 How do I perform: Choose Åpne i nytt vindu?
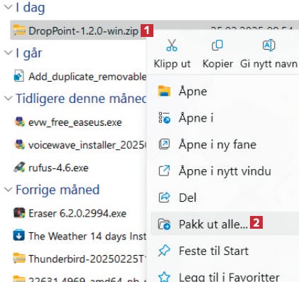[x=224, y=171]
